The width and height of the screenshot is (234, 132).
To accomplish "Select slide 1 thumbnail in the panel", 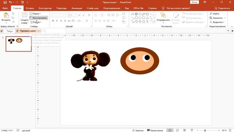I will (x=19, y=44).
